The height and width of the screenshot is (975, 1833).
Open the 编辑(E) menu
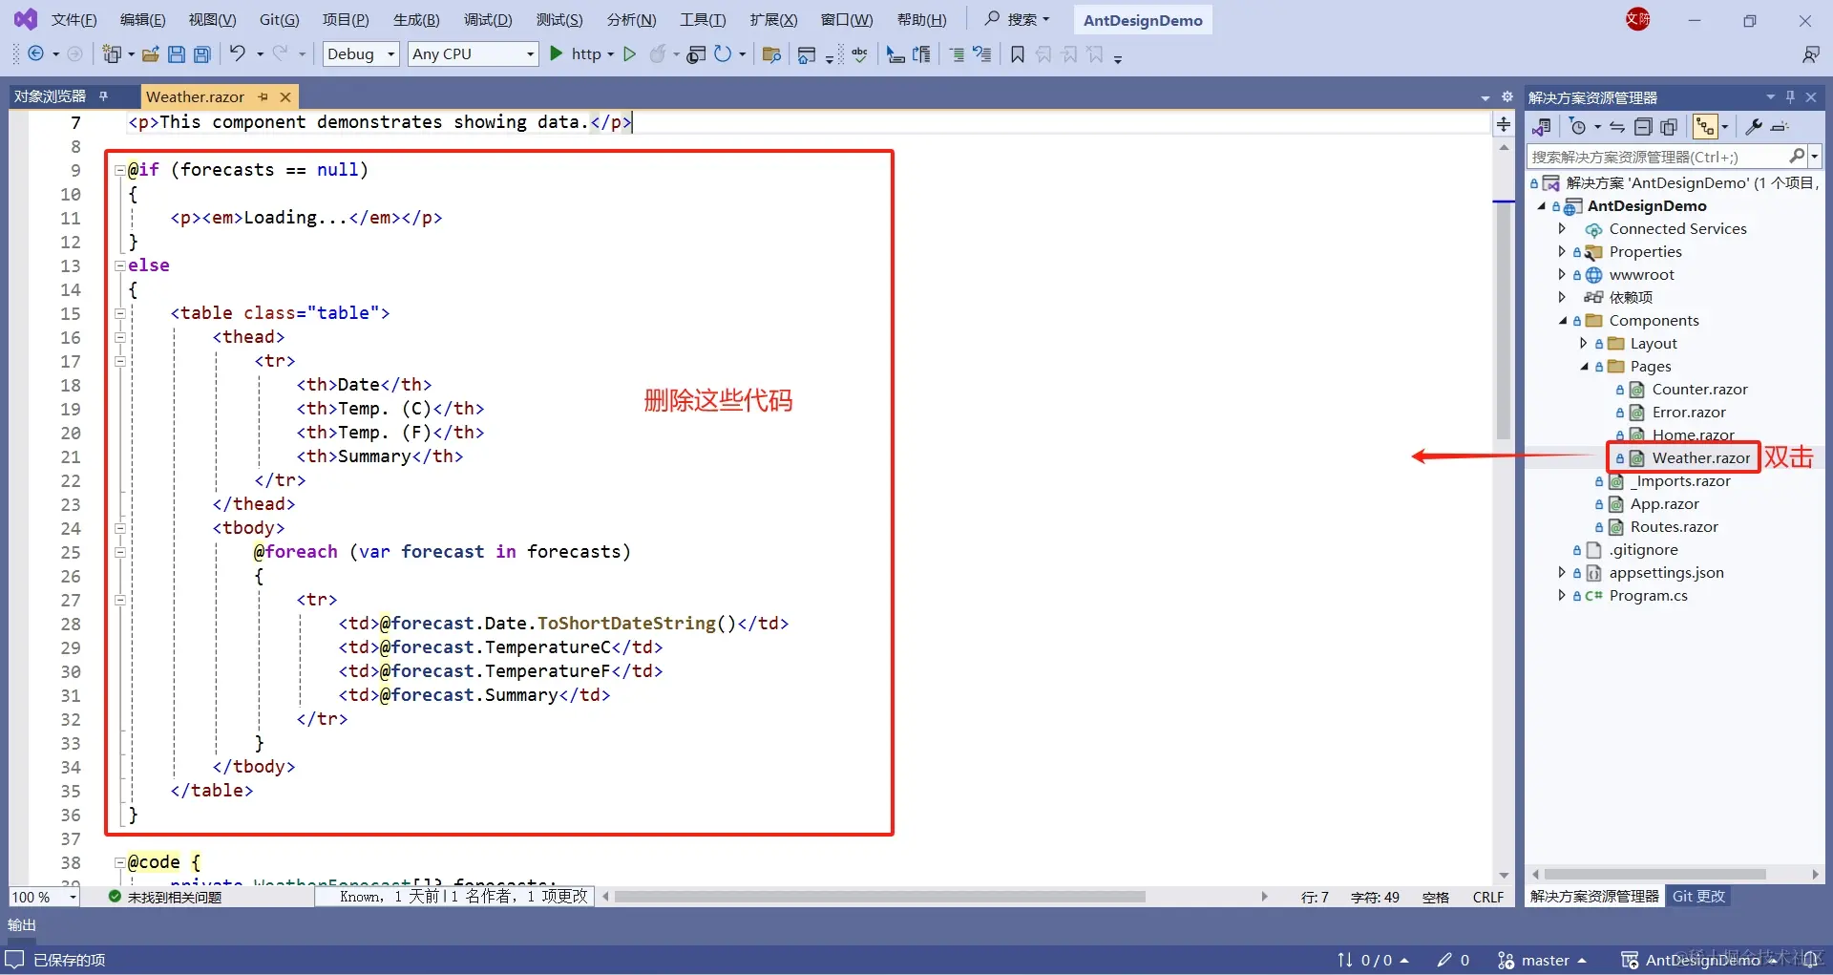click(142, 20)
